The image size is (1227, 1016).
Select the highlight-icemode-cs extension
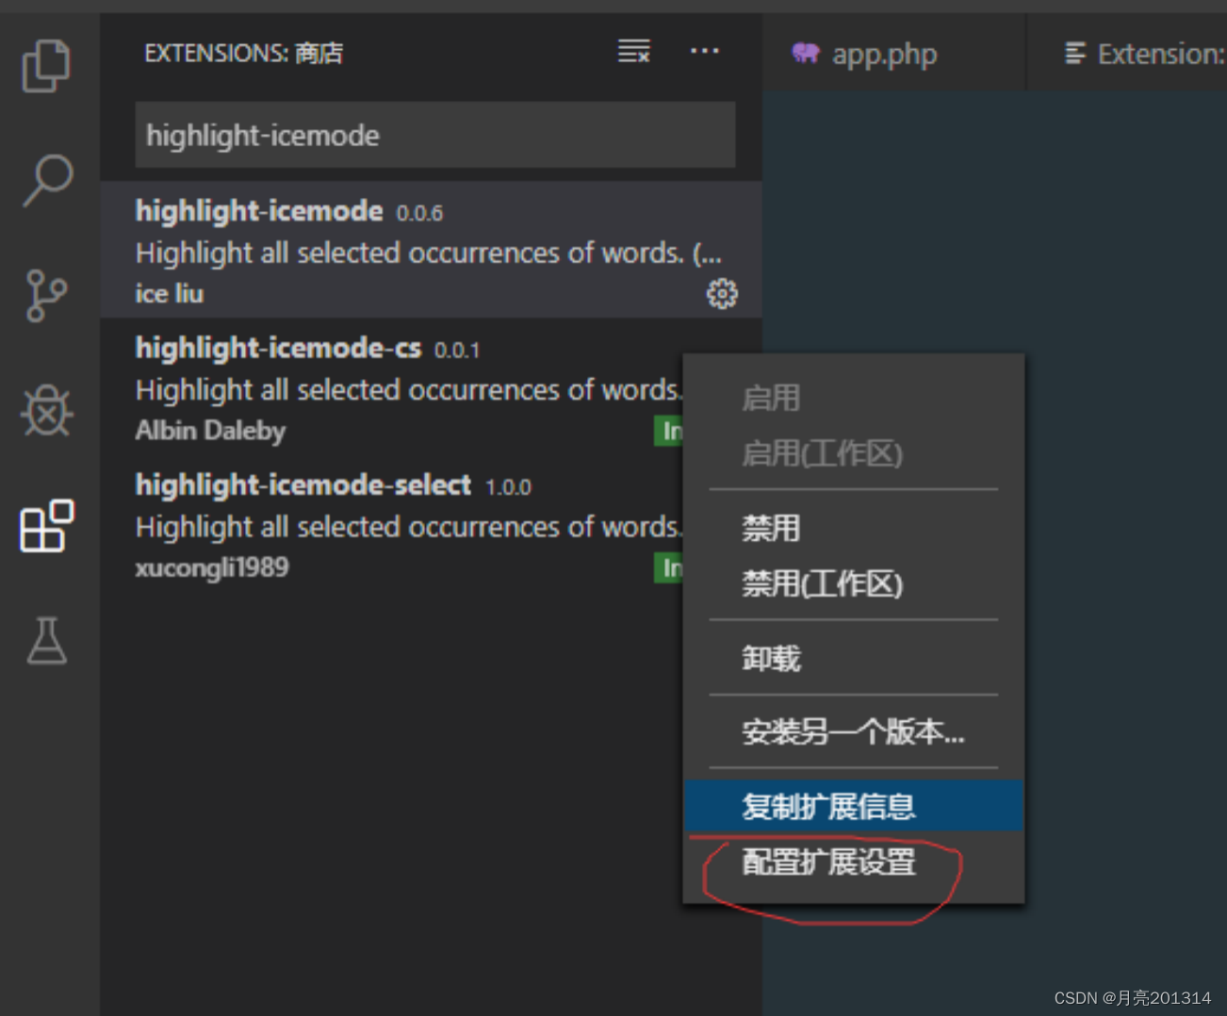click(x=392, y=387)
